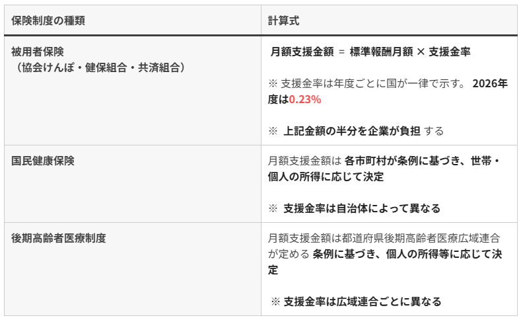Click the 計算式 column header

(x=283, y=20)
